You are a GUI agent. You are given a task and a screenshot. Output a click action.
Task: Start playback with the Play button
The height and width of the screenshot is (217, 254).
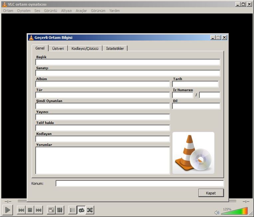[8, 210]
